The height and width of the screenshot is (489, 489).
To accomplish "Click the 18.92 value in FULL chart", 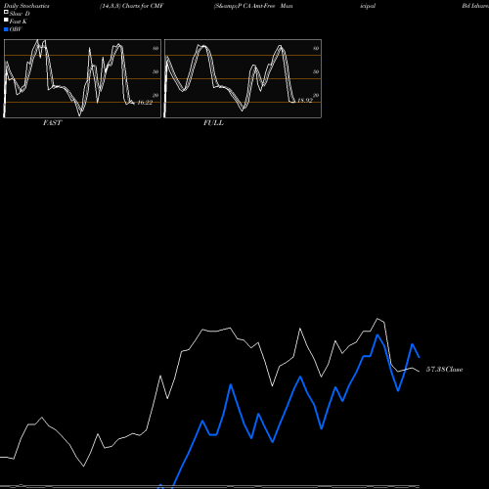I will [305, 101].
